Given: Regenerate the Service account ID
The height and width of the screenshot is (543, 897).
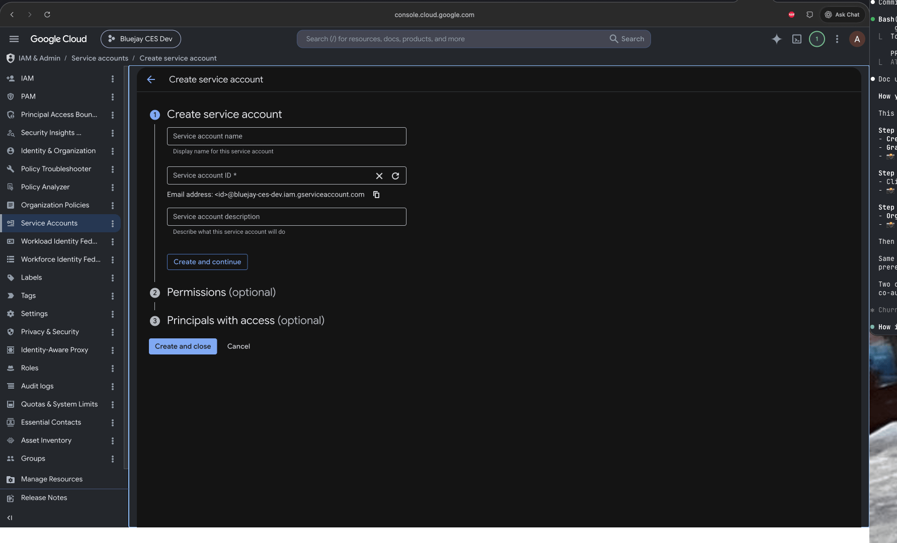Looking at the screenshot, I should (x=395, y=176).
